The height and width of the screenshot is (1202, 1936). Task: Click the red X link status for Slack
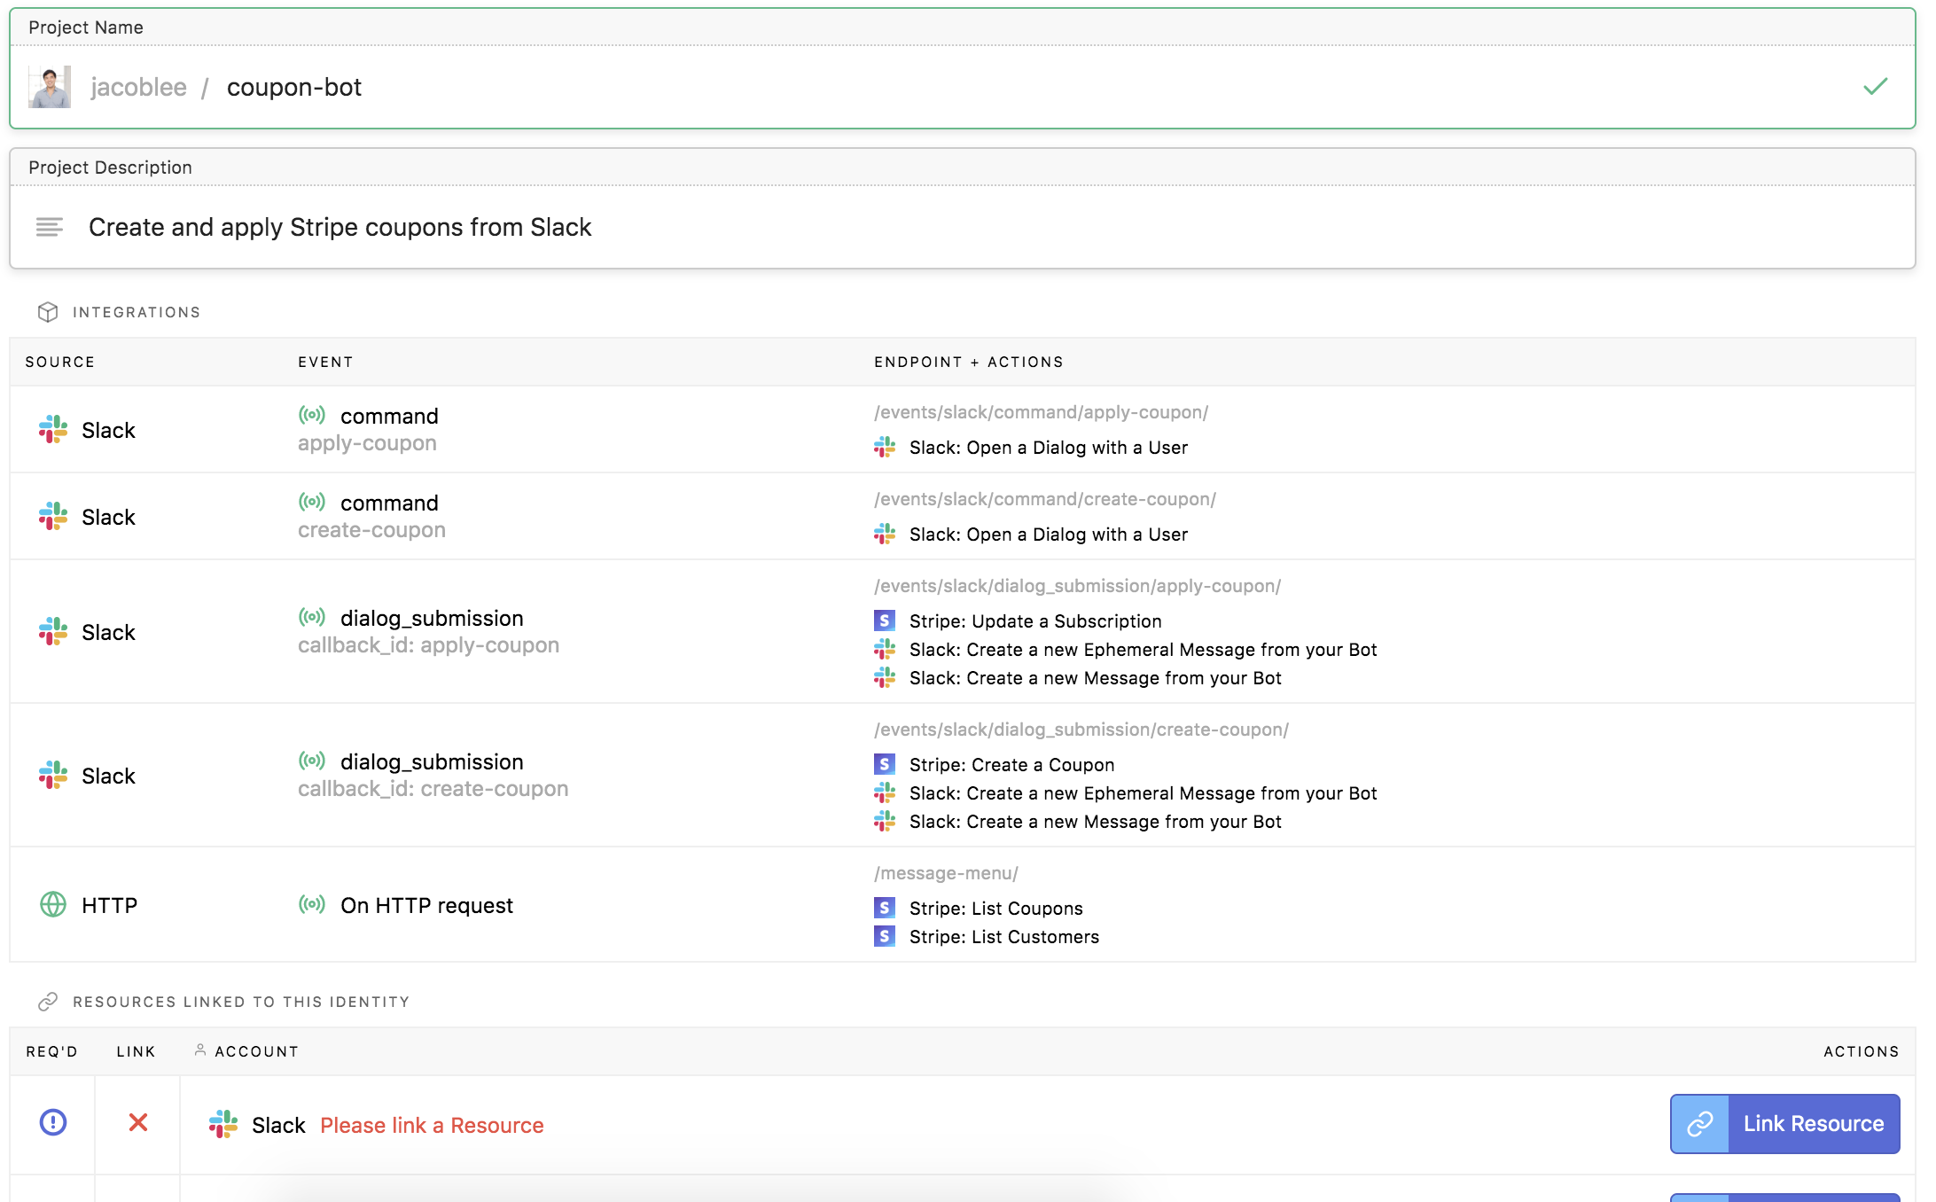(138, 1123)
